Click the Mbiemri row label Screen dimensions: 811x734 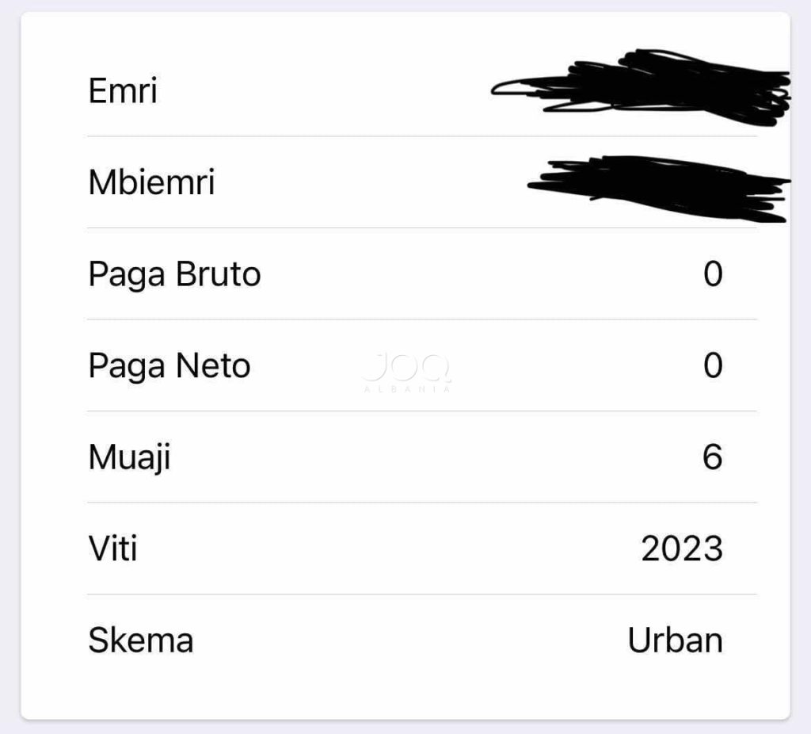(x=151, y=182)
